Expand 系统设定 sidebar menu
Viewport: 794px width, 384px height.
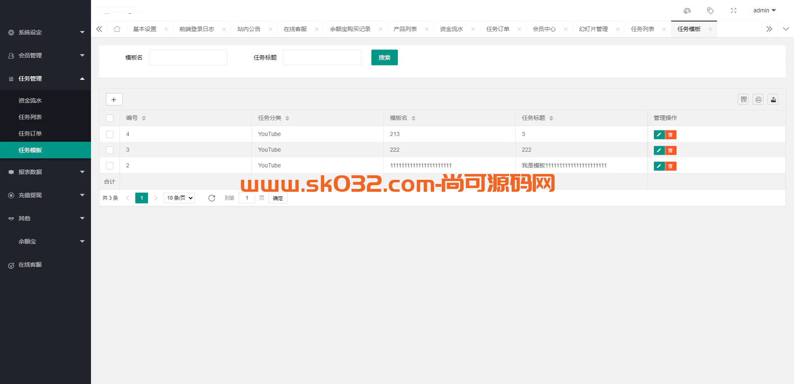point(45,32)
